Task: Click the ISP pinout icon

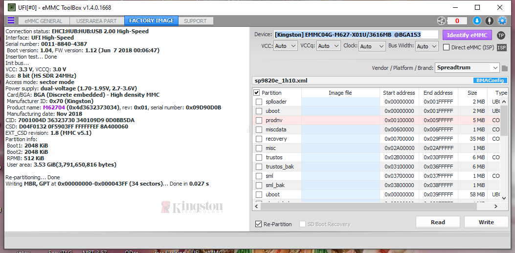Action: 501,47
